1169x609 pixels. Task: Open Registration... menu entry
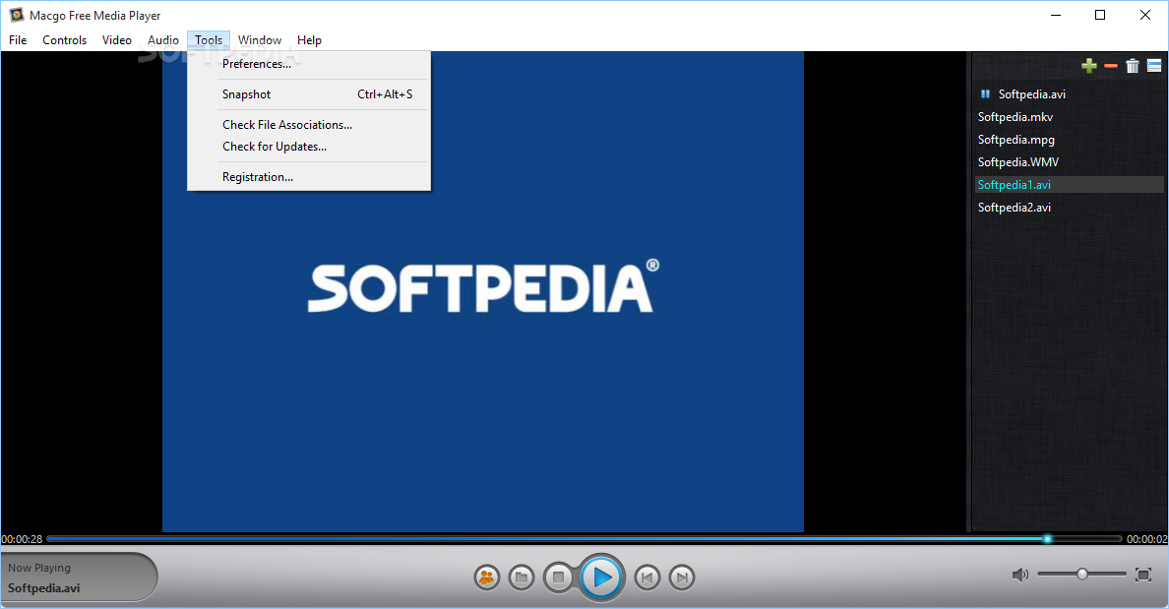point(309,177)
